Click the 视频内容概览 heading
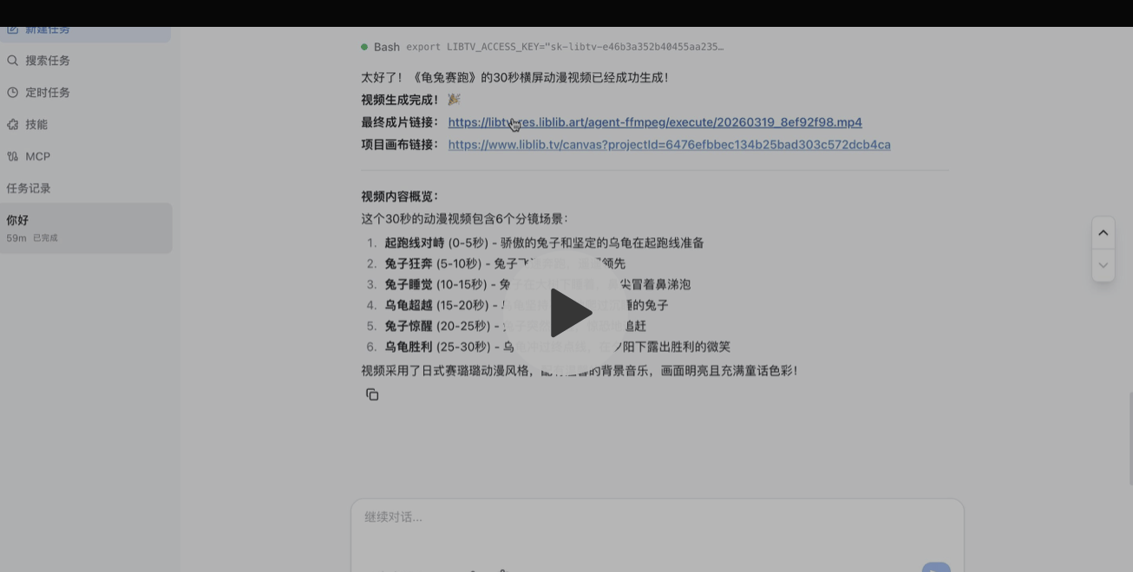This screenshot has width=1133, height=572. tap(400, 197)
